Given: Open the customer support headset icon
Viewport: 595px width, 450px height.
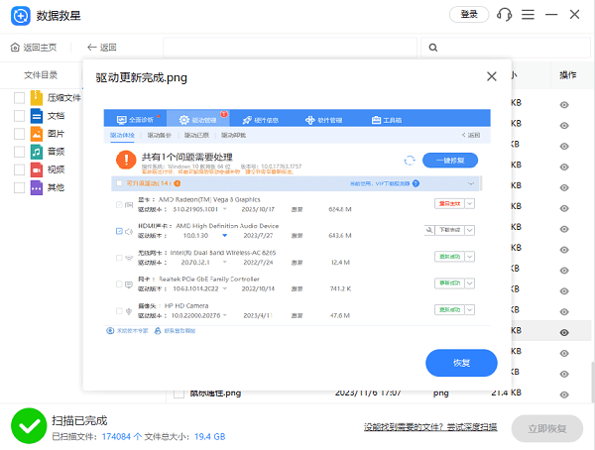Looking at the screenshot, I should pyautogui.click(x=505, y=15).
